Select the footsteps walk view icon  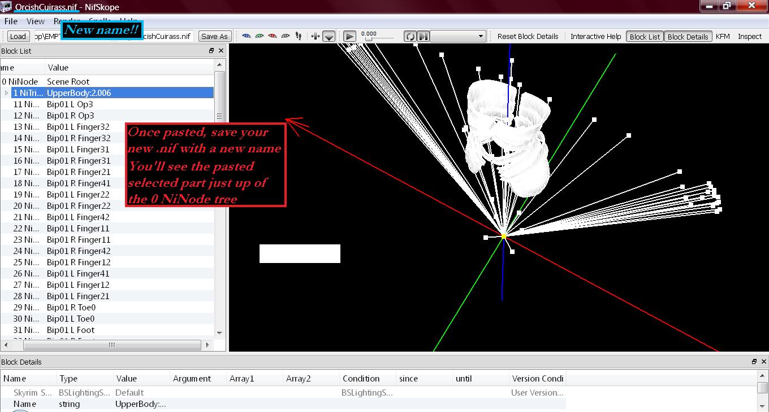click(x=299, y=36)
